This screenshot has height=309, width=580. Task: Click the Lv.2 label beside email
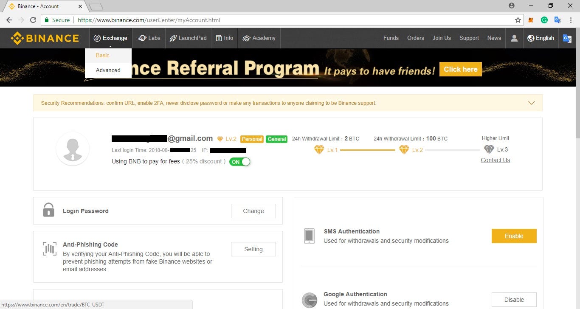coord(231,139)
